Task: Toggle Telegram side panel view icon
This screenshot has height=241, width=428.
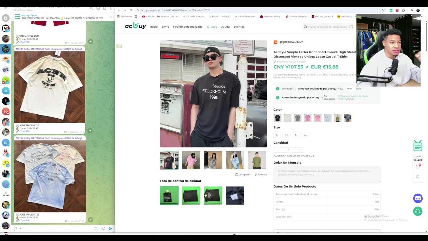Action: coord(104,8)
